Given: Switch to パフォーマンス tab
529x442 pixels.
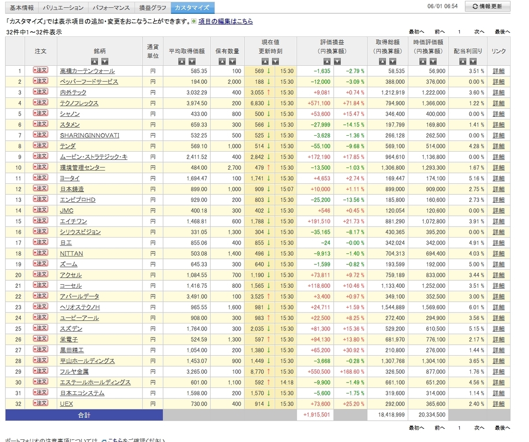Looking at the screenshot, I should (x=111, y=7).
